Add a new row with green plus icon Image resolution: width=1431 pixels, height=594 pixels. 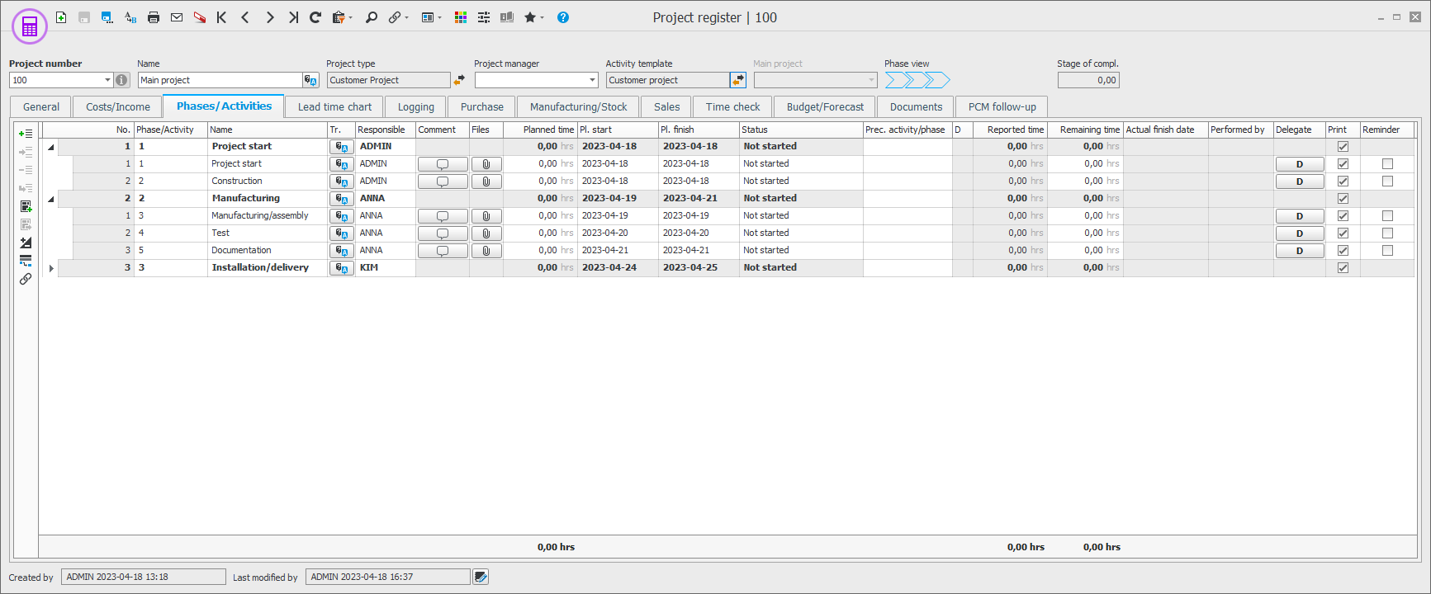[26, 134]
